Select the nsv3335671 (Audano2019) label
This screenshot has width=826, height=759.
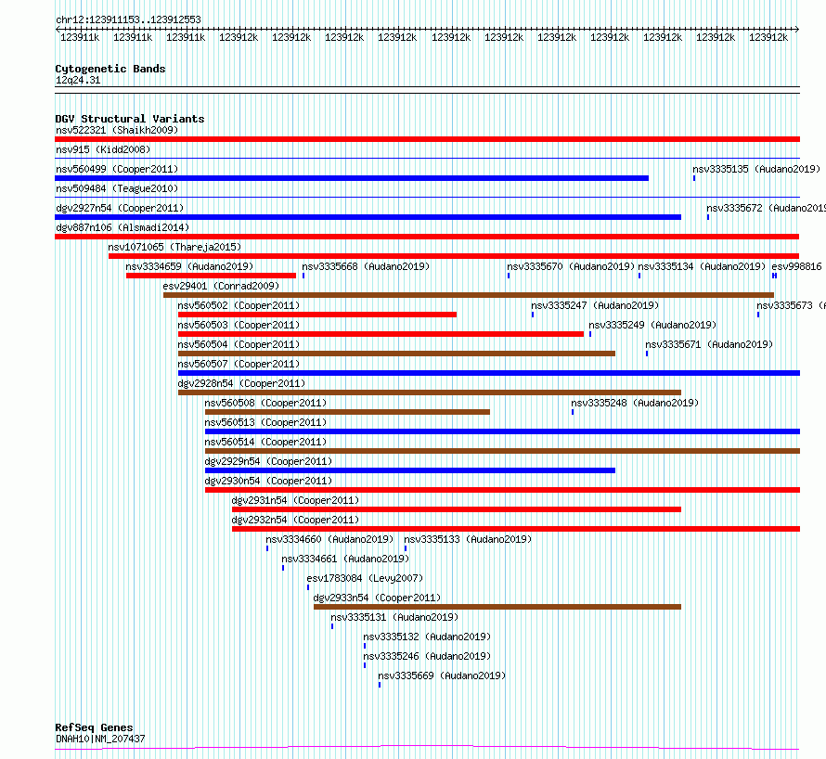click(709, 344)
